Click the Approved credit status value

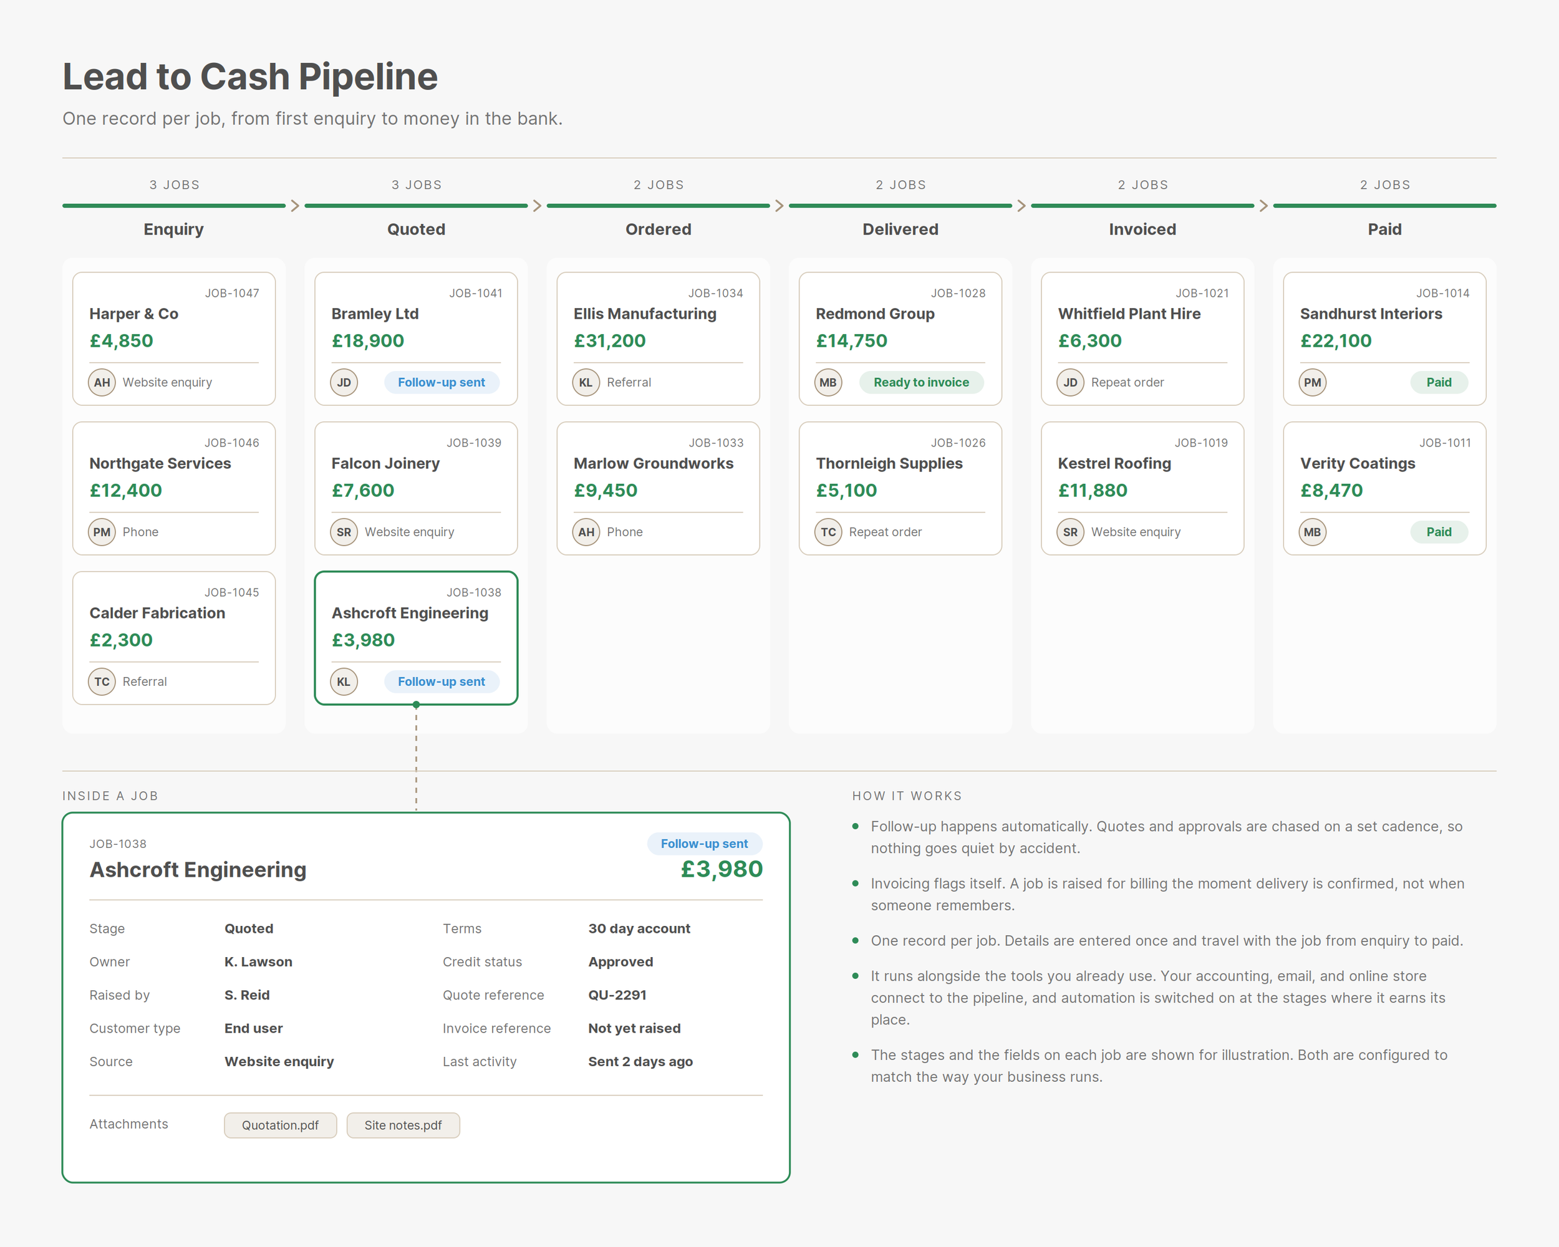[620, 962]
